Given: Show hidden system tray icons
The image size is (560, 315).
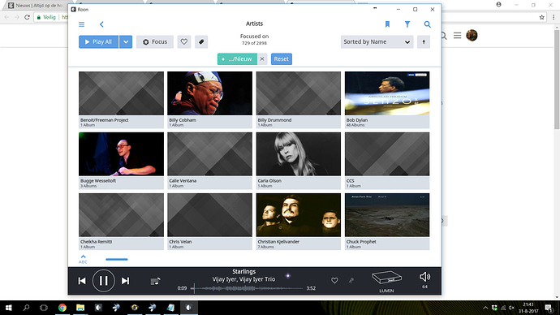Looking at the screenshot, I should click(485, 308).
